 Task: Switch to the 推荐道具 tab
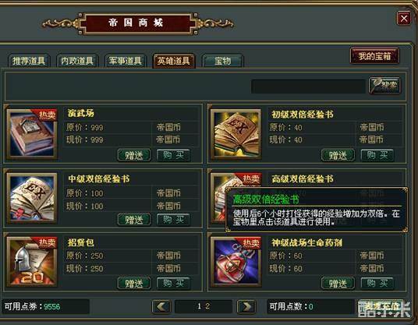click(x=29, y=61)
